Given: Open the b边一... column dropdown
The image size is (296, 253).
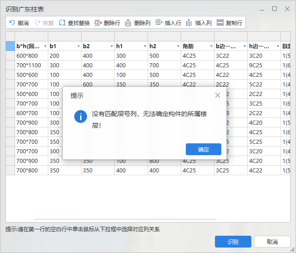Looking at the screenshot, I should tap(245, 46).
